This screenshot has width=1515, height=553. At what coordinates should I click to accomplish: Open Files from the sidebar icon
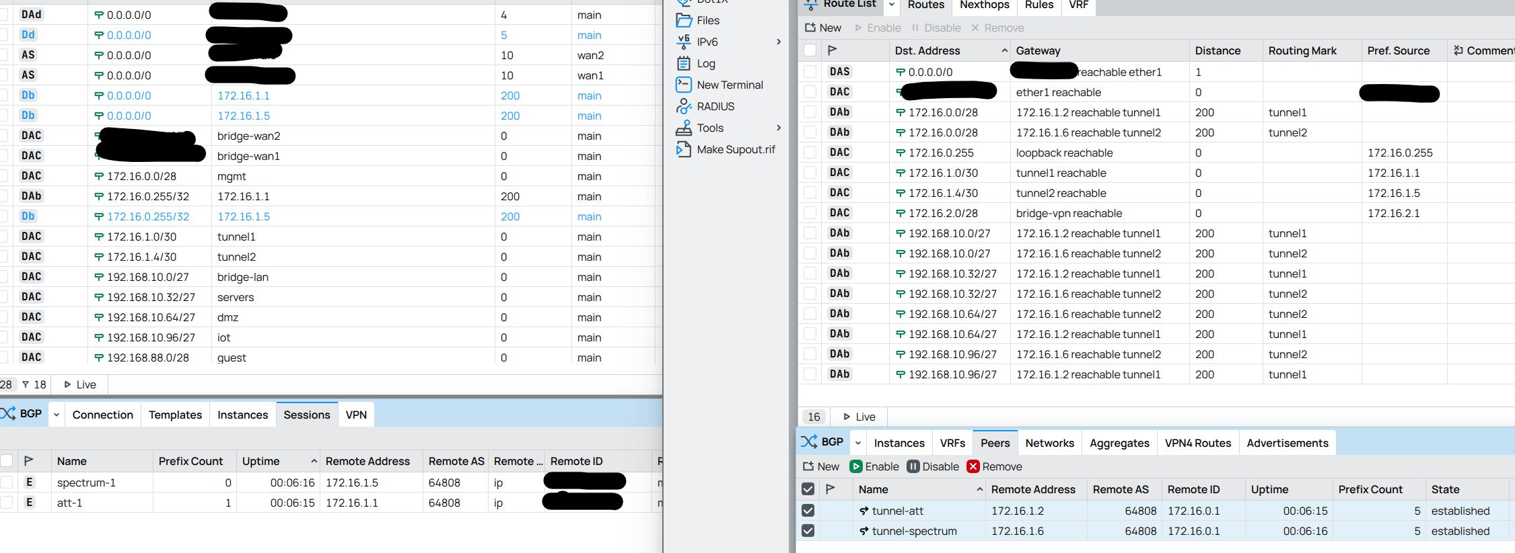684,20
